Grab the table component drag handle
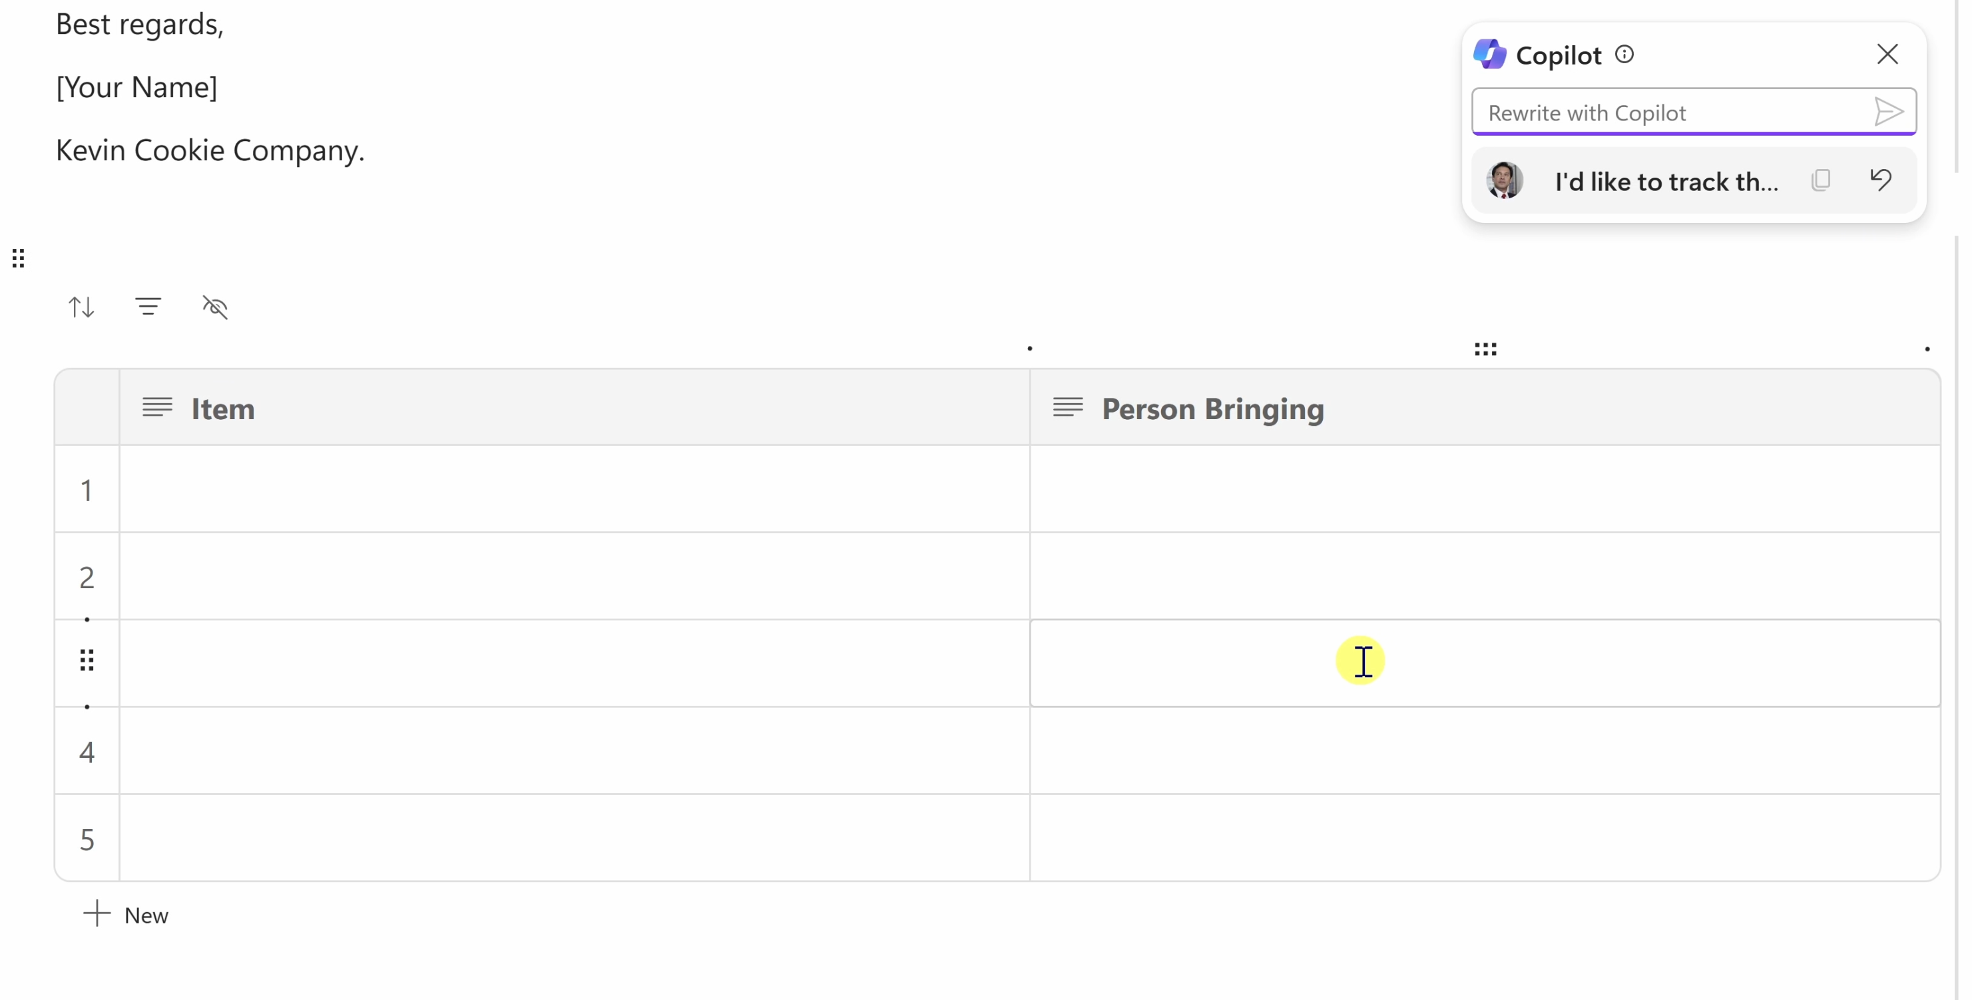The height and width of the screenshot is (1000, 1972). tap(19, 259)
